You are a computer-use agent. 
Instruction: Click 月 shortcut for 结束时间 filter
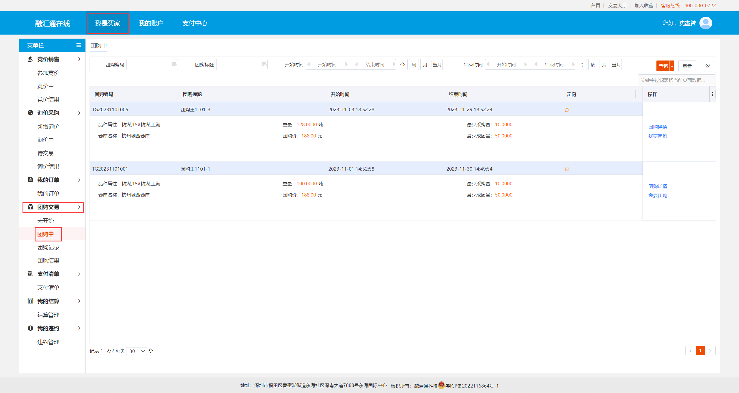(x=604, y=65)
